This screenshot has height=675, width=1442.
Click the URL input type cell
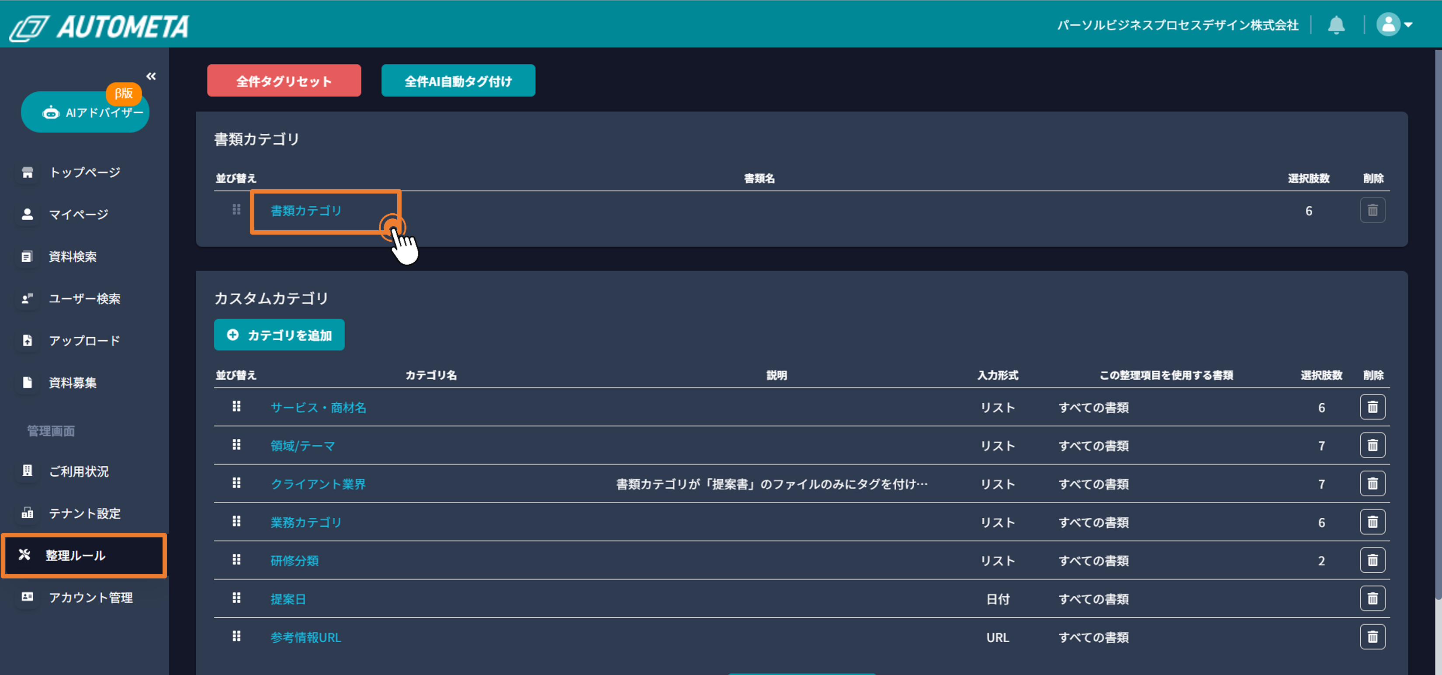pos(998,637)
